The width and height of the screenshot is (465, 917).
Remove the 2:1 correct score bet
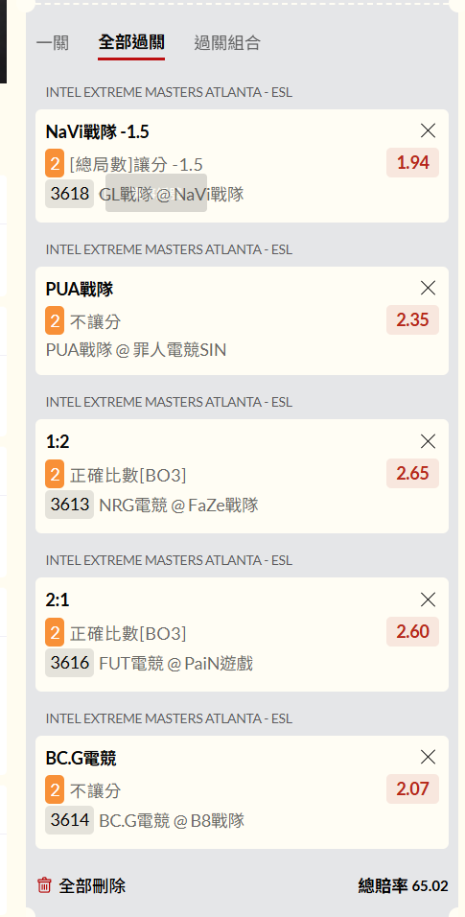click(429, 600)
